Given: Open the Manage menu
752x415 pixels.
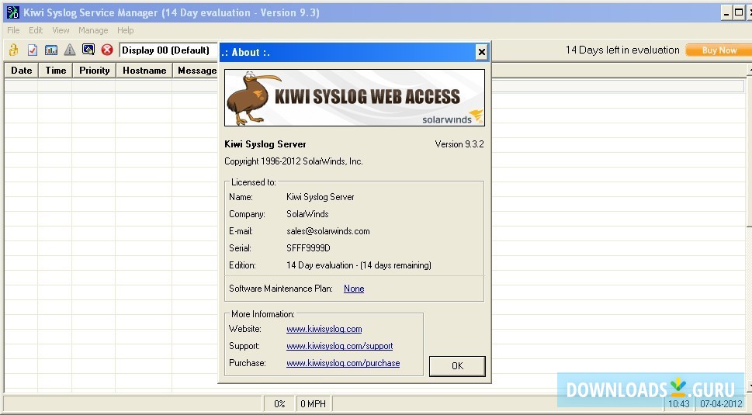Looking at the screenshot, I should tap(93, 30).
